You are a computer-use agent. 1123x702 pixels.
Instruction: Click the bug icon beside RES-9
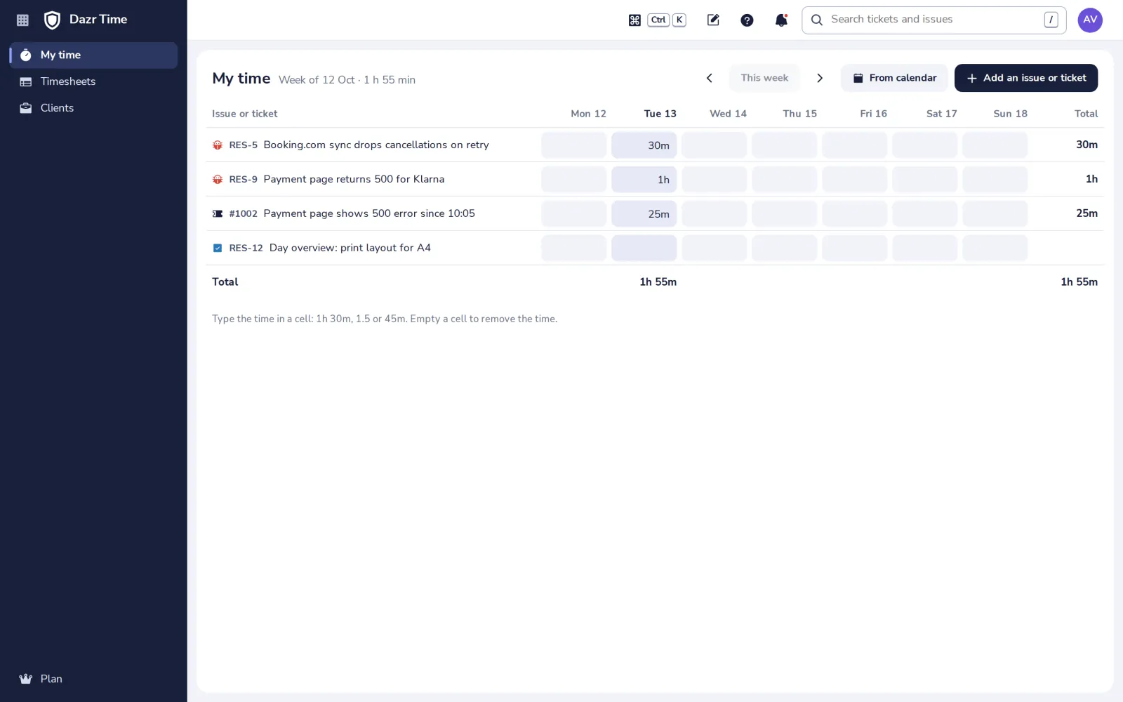click(x=218, y=180)
